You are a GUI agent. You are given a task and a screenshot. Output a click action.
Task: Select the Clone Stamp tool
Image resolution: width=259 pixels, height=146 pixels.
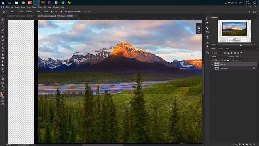tap(2, 47)
